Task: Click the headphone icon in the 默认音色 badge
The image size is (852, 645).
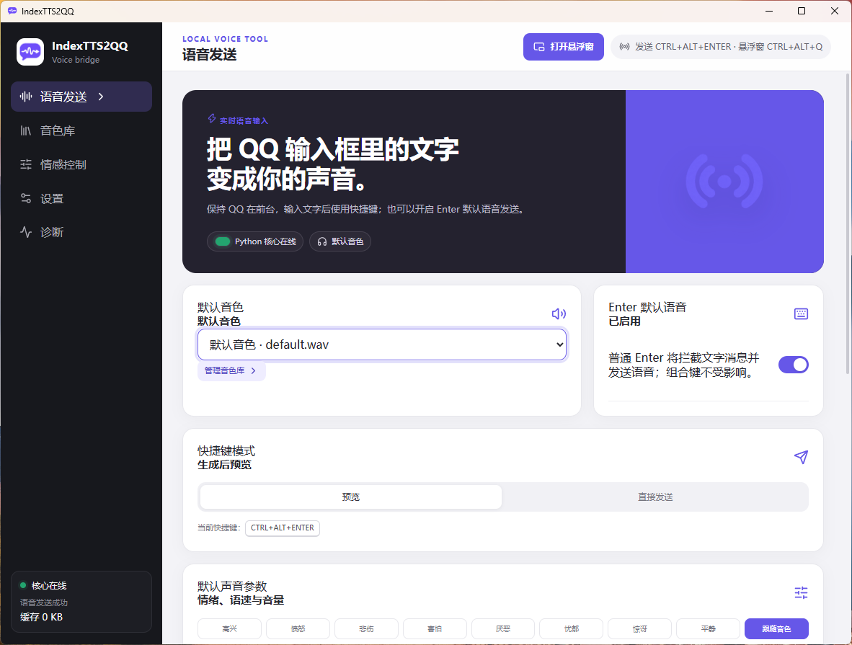Action: click(x=322, y=242)
